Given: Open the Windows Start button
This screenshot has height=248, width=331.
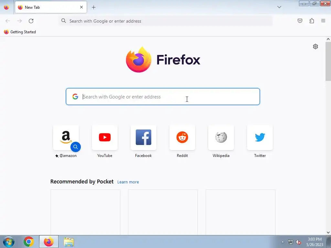Looking at the screenshot, I should (x=9, y=242).
